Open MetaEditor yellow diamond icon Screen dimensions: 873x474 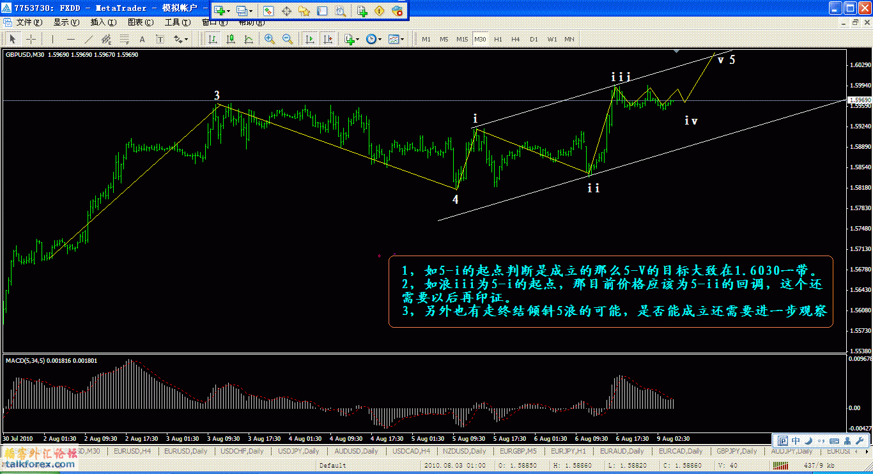click(x=380, y=11)
